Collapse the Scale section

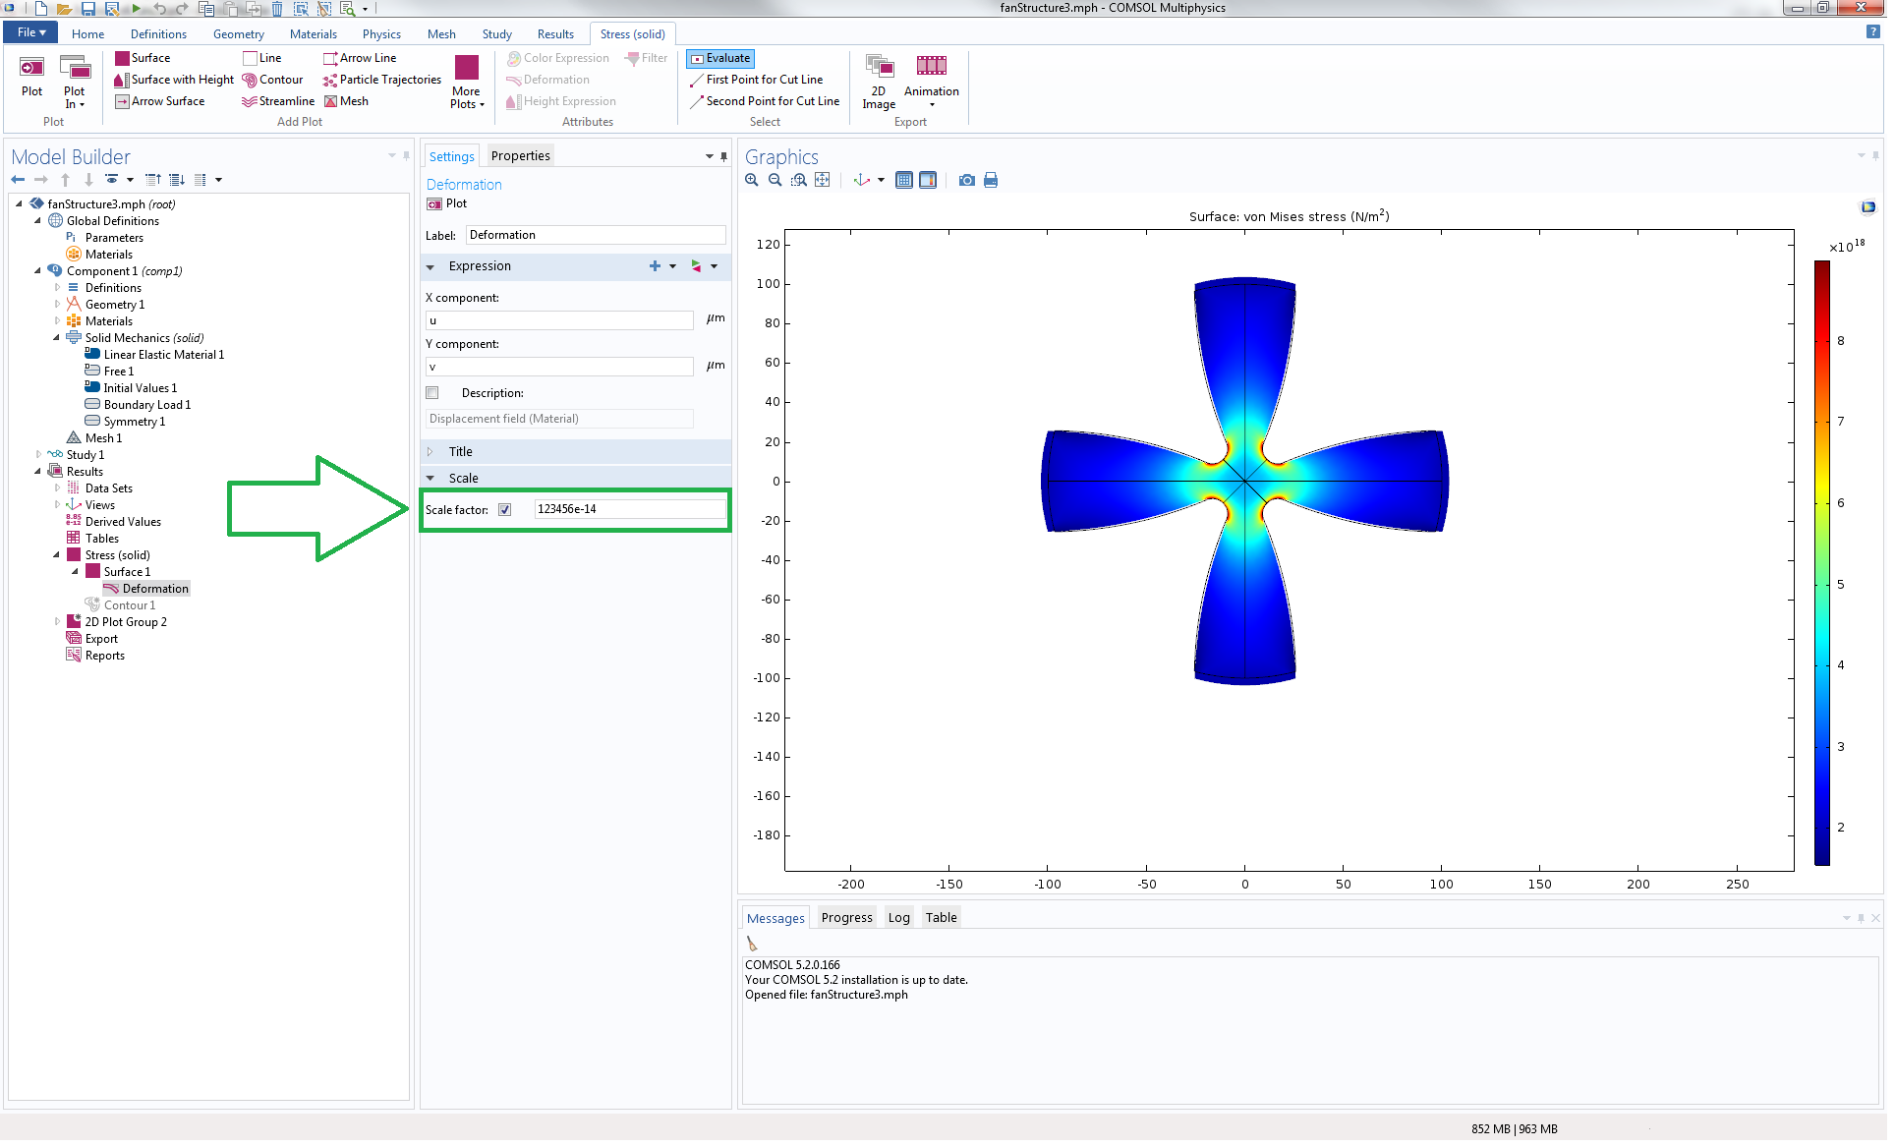pyautogui.click(x=431, y=479)
